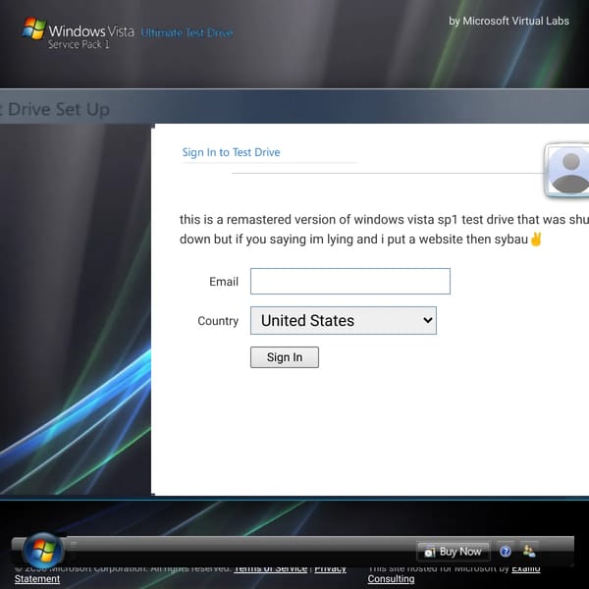589x589 pixels.
Task: Click the "Sign In to Test Drive" heading
Action: tap(231, 152)
